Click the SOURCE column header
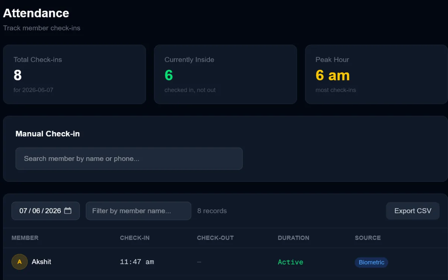Viewport: 448px width, 280px height. click(368, 238)
